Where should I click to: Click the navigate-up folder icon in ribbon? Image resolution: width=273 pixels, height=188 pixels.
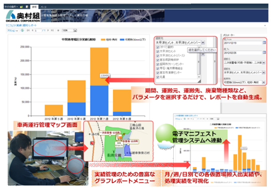21,7
